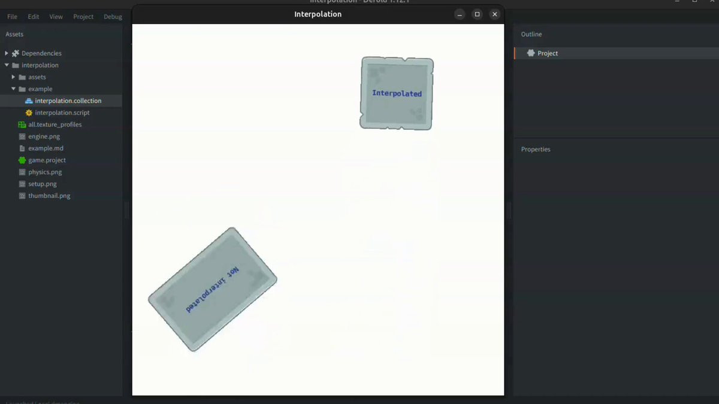Click the thumbnail.png image icon
The height and width of the screenshot is (404, 719).
(x=22, y=196)
